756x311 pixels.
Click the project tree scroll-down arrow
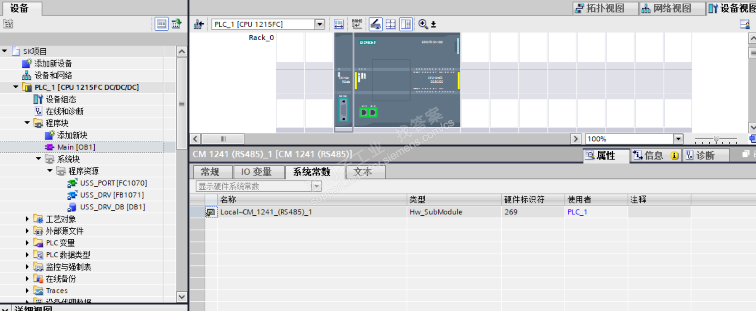(181, 297)
